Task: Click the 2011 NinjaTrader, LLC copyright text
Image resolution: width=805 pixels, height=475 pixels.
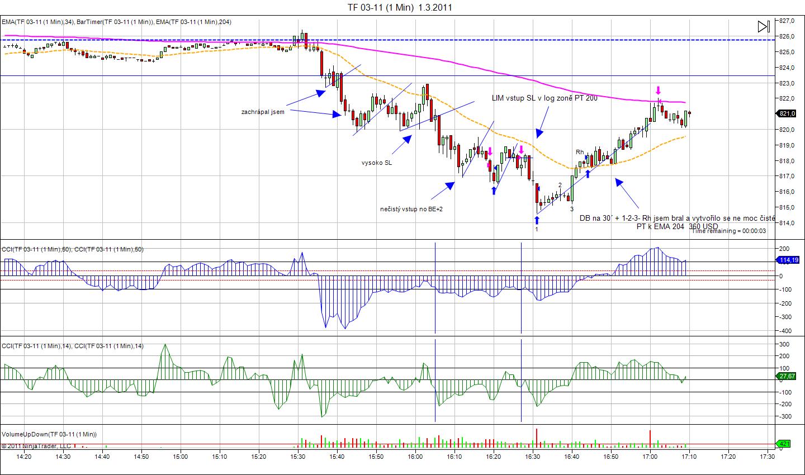Action: coord(36,446)
